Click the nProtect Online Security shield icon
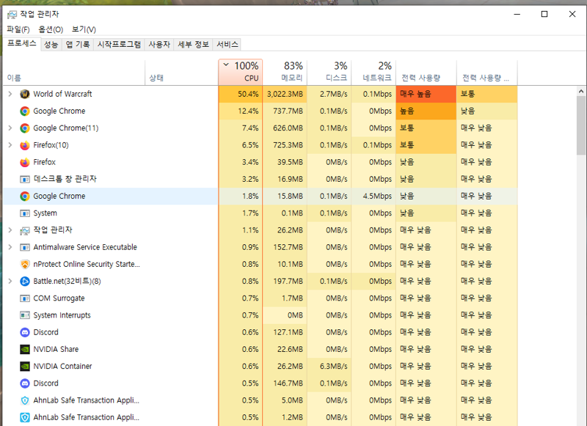The width and height of the screenshot is (587, 426). click(25, 265)
